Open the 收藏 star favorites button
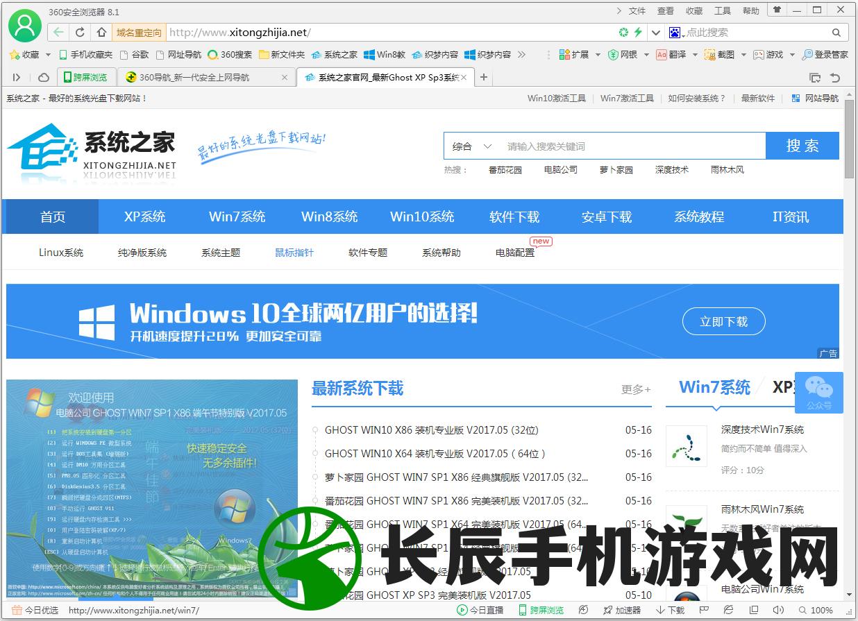This screenshot has width=858, height=621. (x=25, y=54)
